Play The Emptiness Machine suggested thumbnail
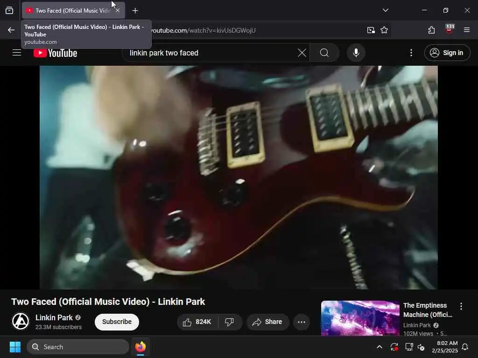The width and height of the screenshot is (478, 358). (360, 318)
